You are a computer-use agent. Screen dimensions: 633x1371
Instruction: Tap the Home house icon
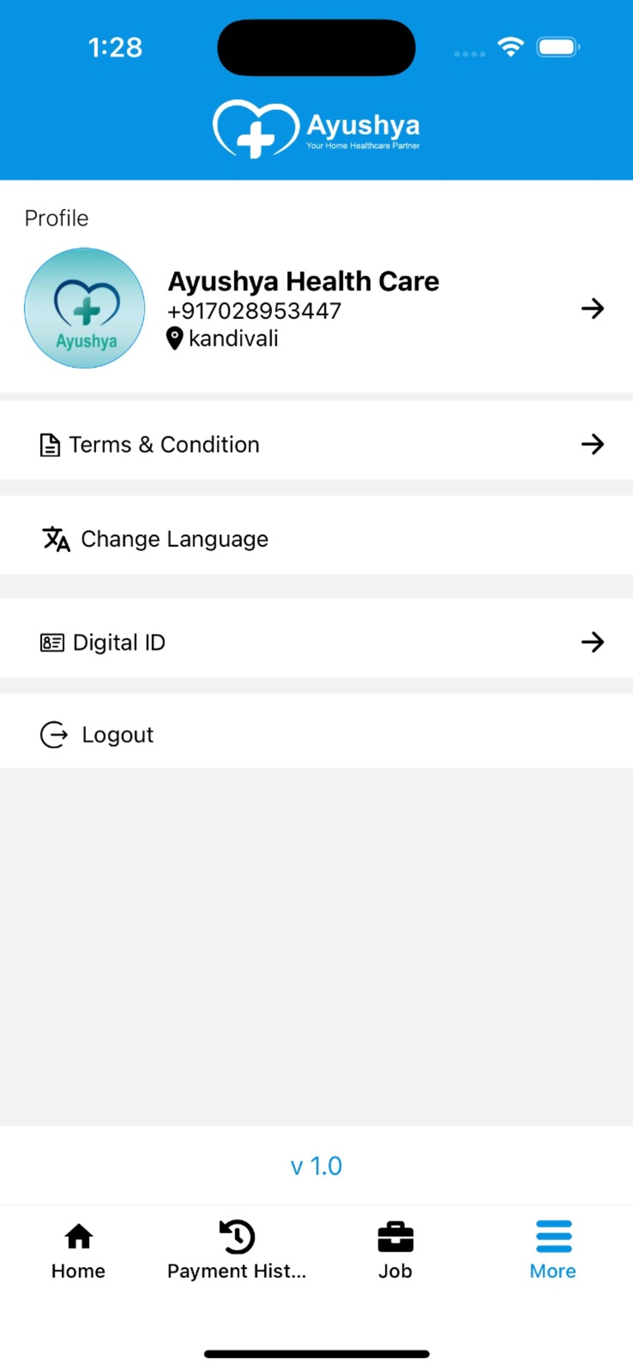[78, 1236]
